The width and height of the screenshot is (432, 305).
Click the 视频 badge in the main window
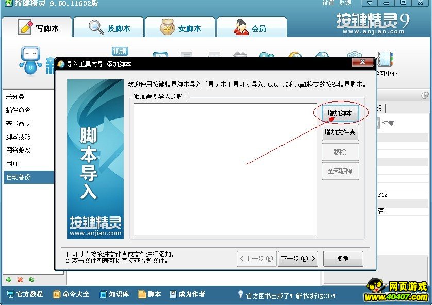(120, 51)
